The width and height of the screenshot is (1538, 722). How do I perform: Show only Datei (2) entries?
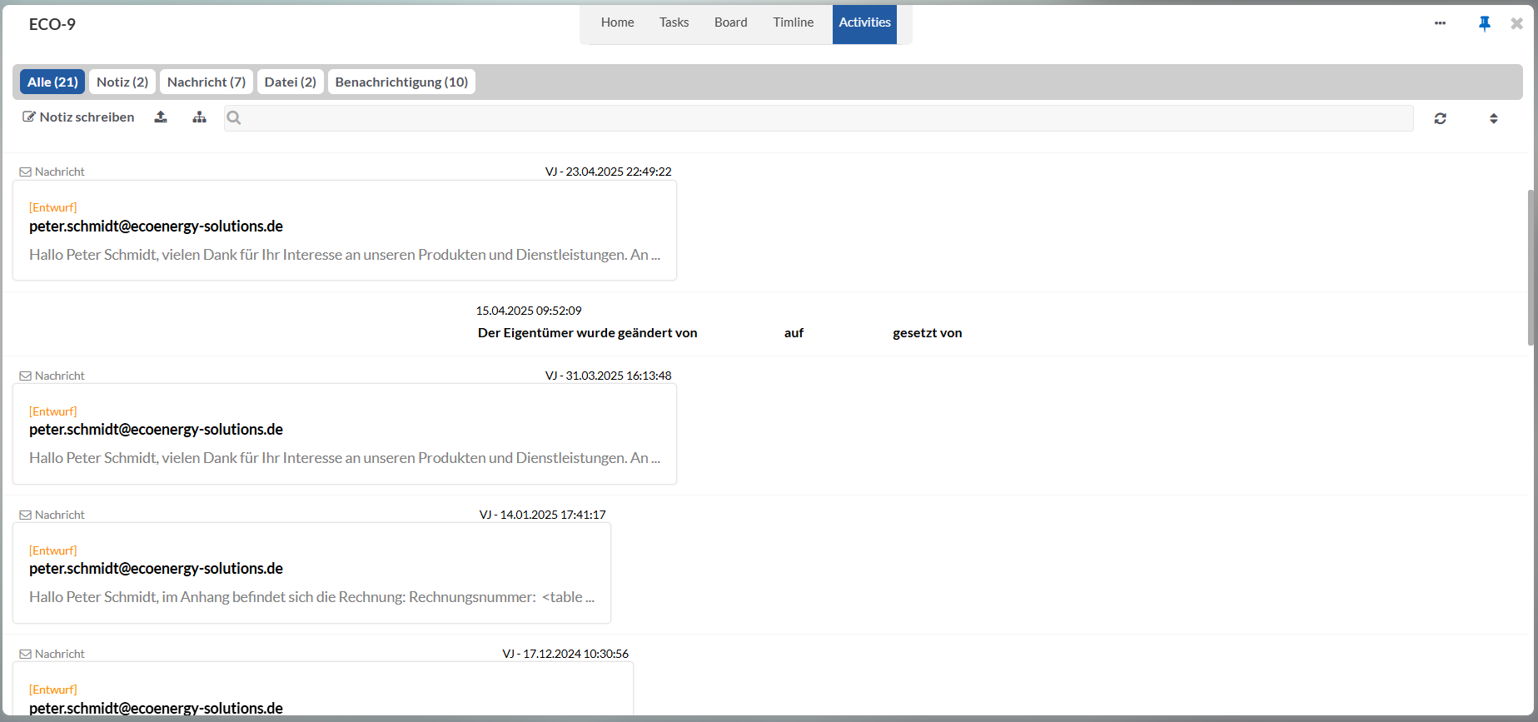coord(290,82)
